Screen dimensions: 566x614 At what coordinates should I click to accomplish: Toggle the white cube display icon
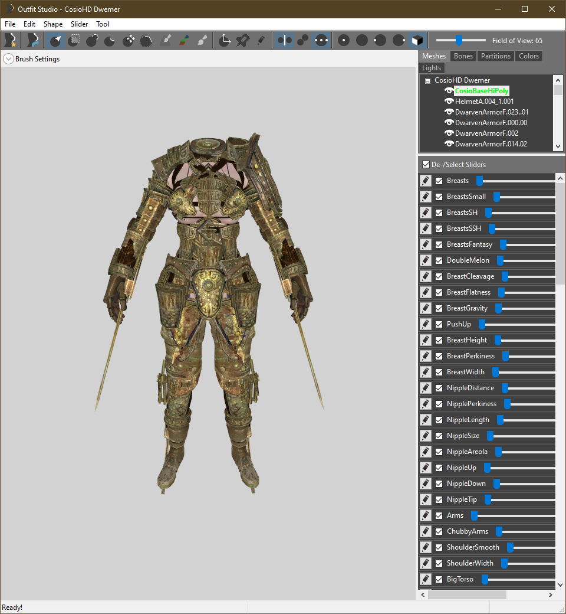pyautogui.click(x=417, y=40)
